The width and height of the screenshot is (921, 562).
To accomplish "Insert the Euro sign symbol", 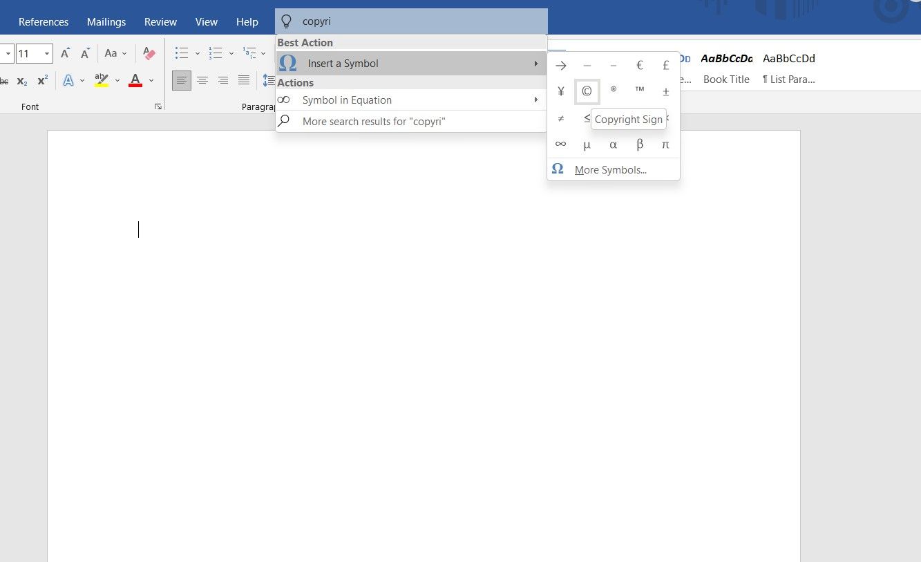I will pyautogui.click(x=640, y=66).
